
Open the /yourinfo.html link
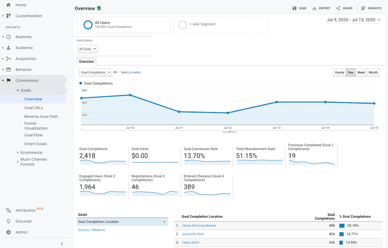click(193, 234)
